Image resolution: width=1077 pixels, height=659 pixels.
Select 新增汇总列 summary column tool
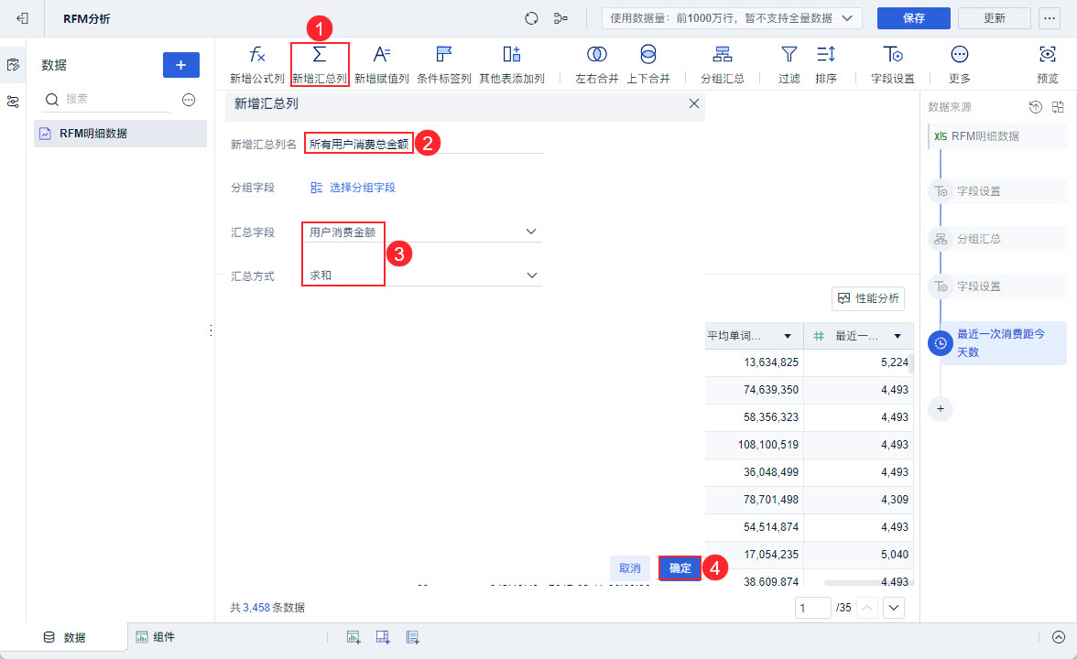[320, 64]
